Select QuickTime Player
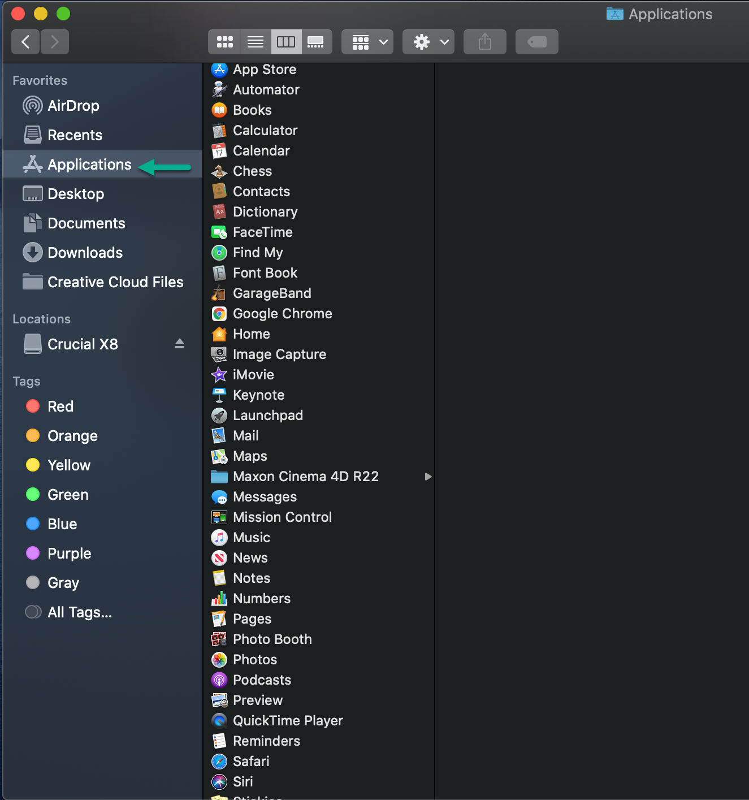This screenshot has width=749, height=800. (288, 720)
